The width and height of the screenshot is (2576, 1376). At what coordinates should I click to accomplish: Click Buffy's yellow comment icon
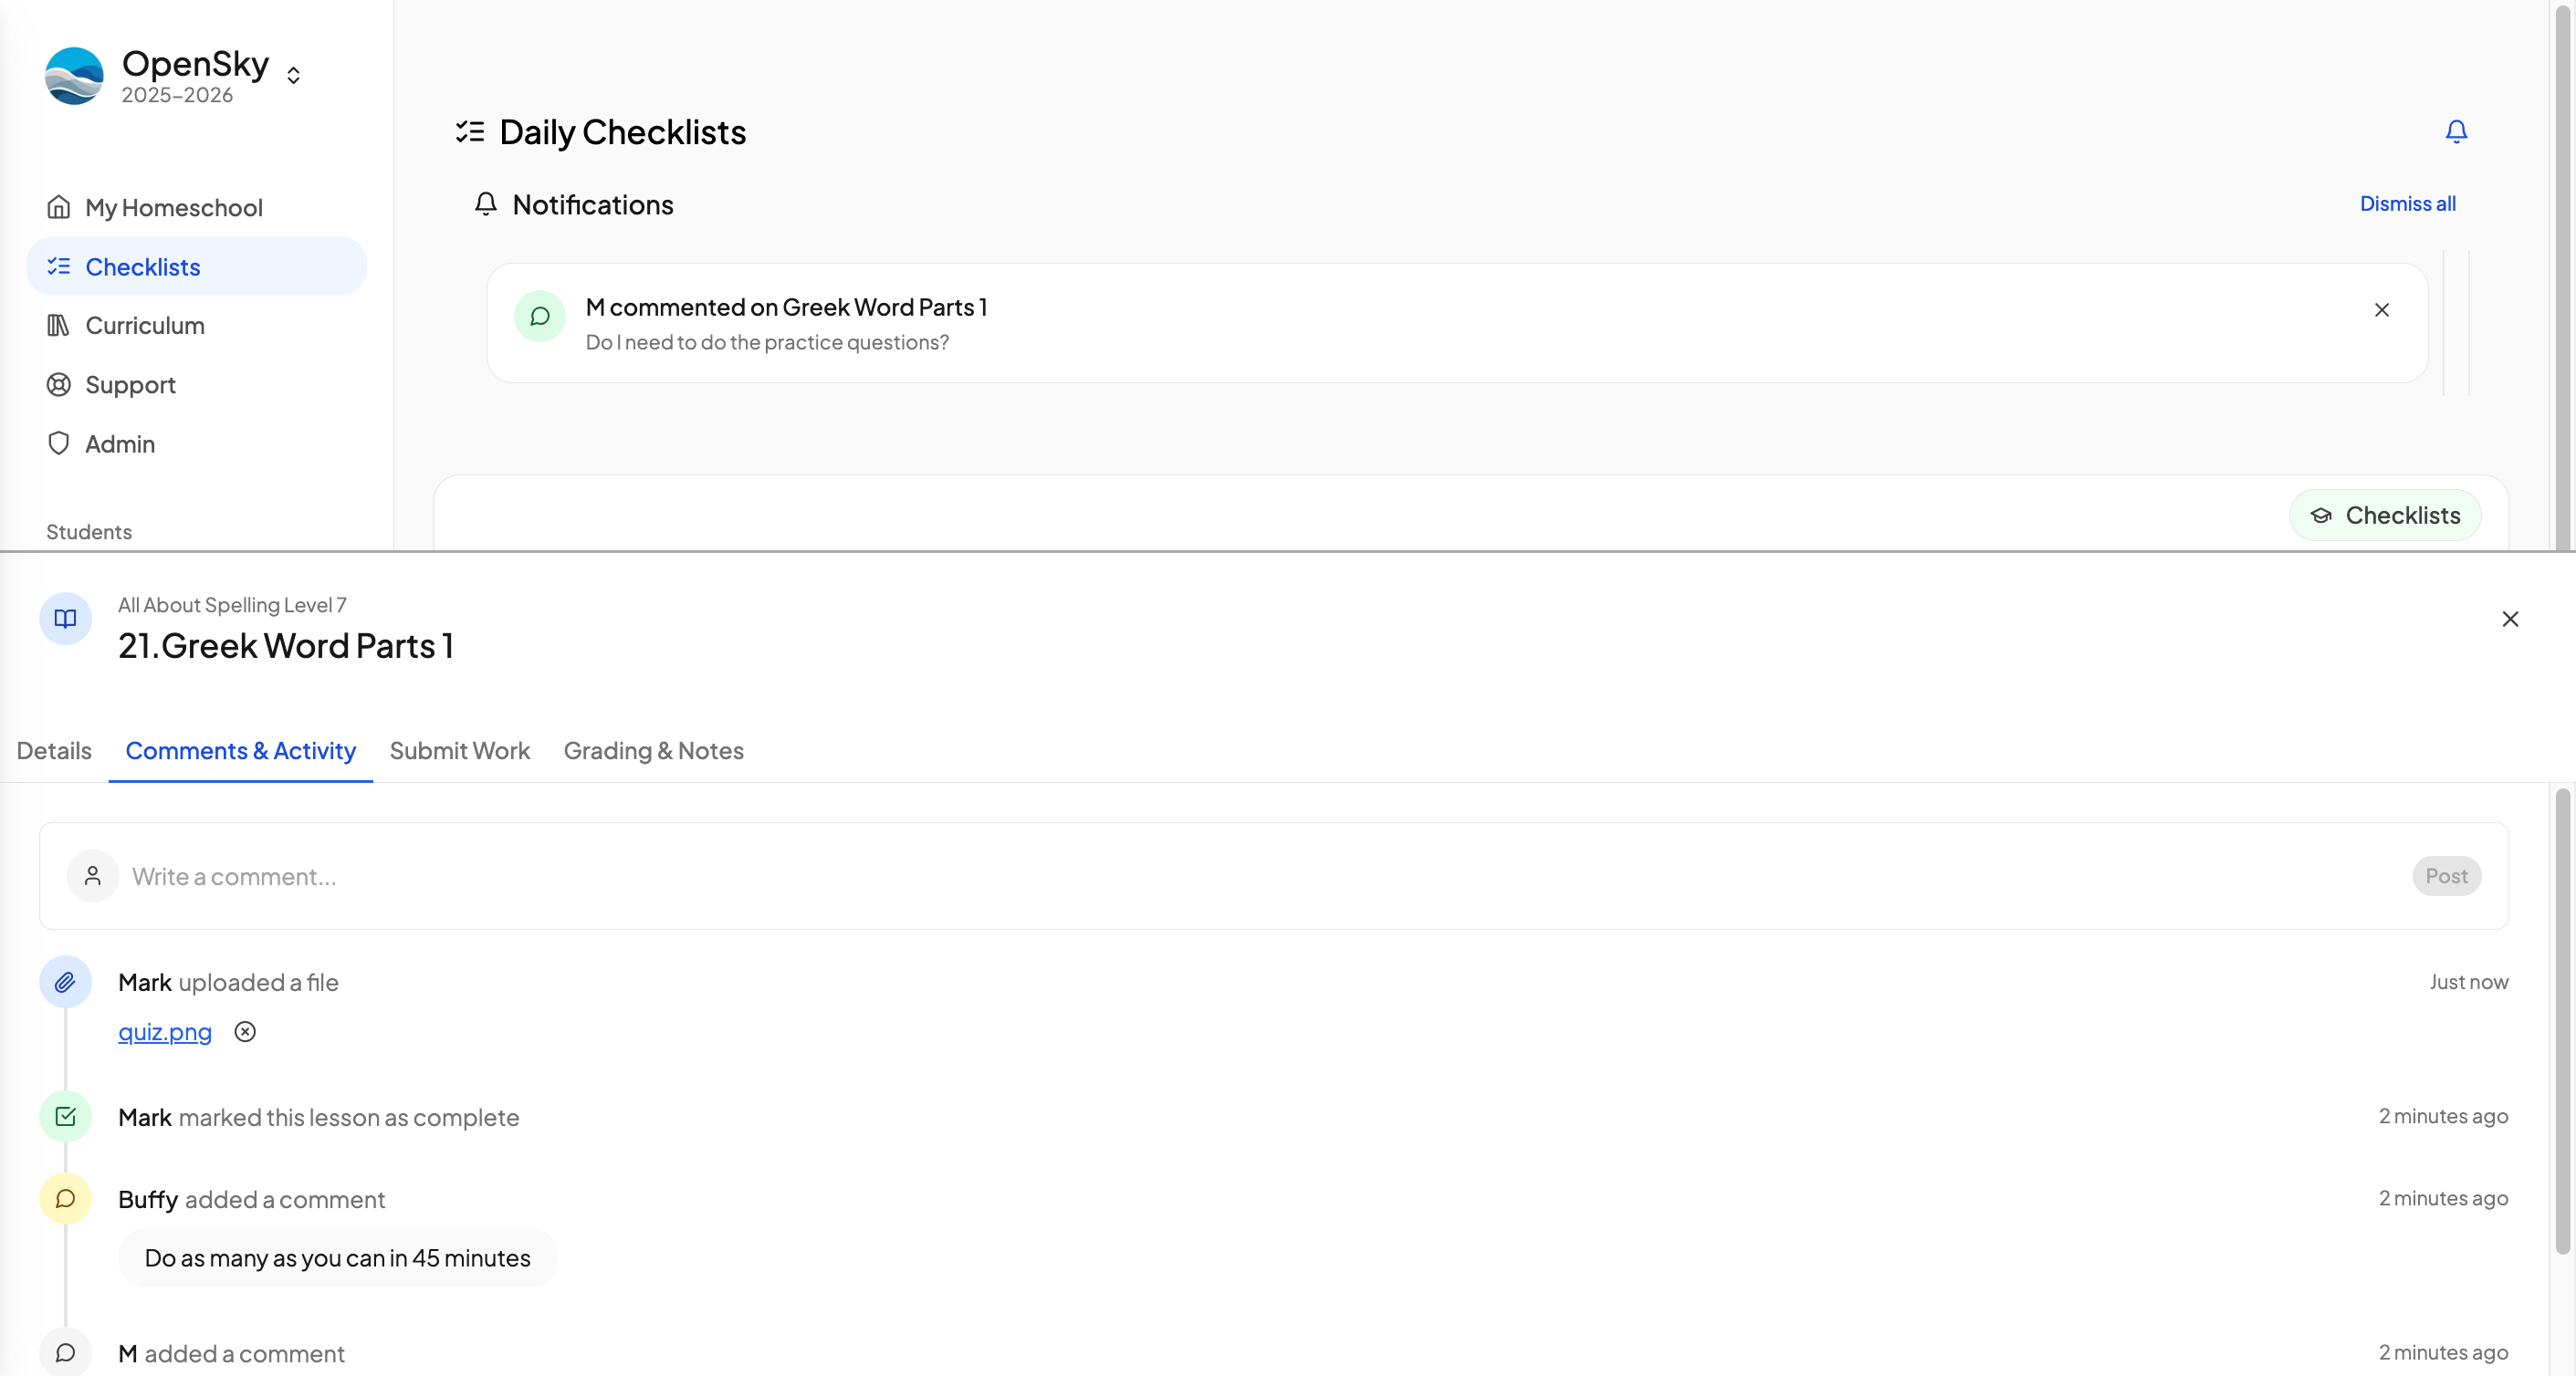click(x=65, y=1198)
